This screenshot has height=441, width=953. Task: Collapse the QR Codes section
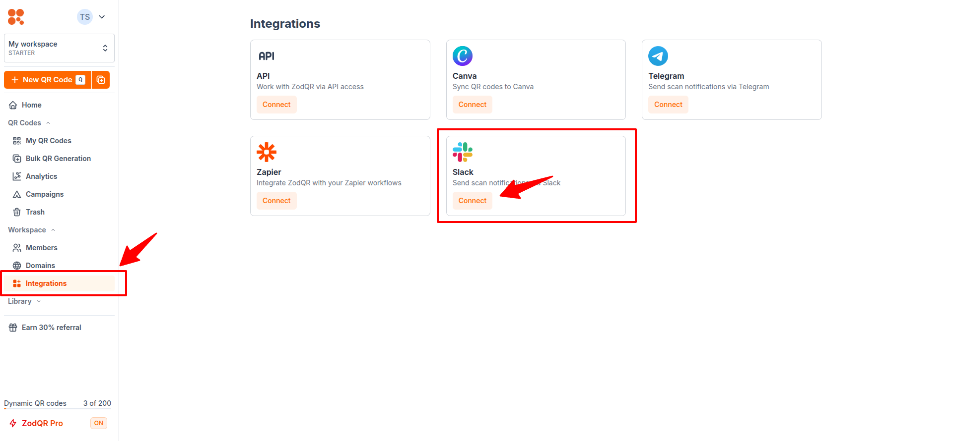29,123
